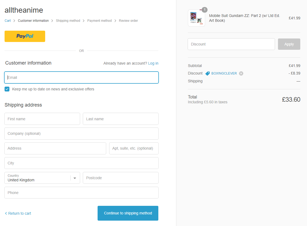Open the alltheanime store logo
307x226 pixels.
[24, 10]
